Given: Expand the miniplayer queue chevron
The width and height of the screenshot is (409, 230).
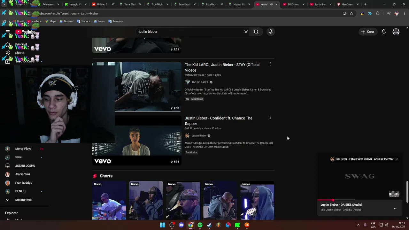Looking at the screenshot, I should [395, 208].
